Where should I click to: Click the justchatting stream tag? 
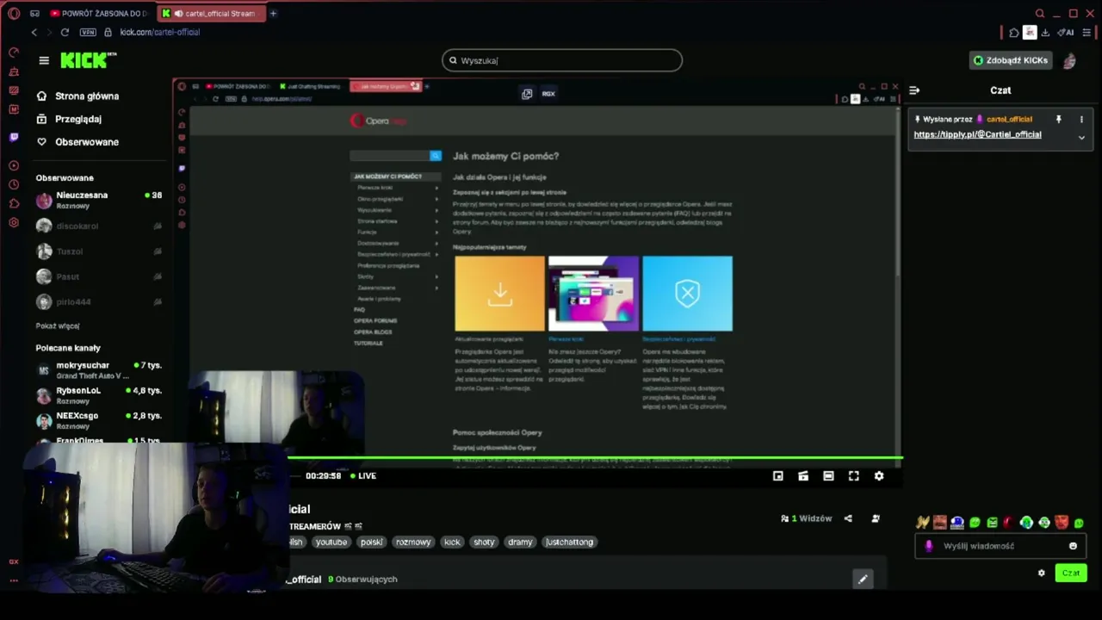[570, 542]
